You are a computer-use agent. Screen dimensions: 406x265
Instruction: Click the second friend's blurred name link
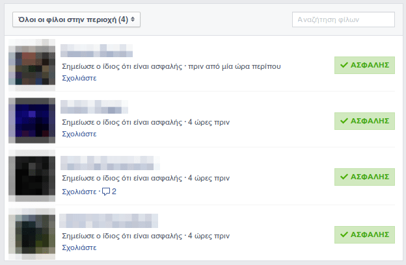tap(94, 107)
